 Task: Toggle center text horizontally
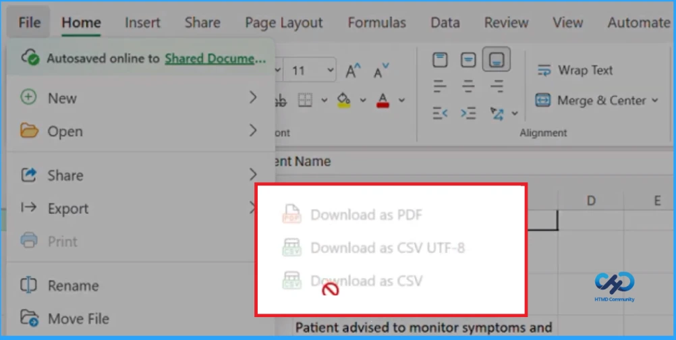(x=468, y=86)
